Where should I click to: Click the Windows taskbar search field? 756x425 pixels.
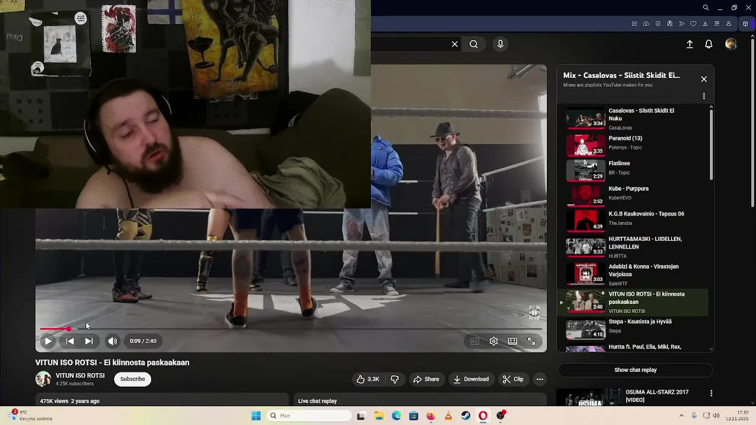pos(308,416)
